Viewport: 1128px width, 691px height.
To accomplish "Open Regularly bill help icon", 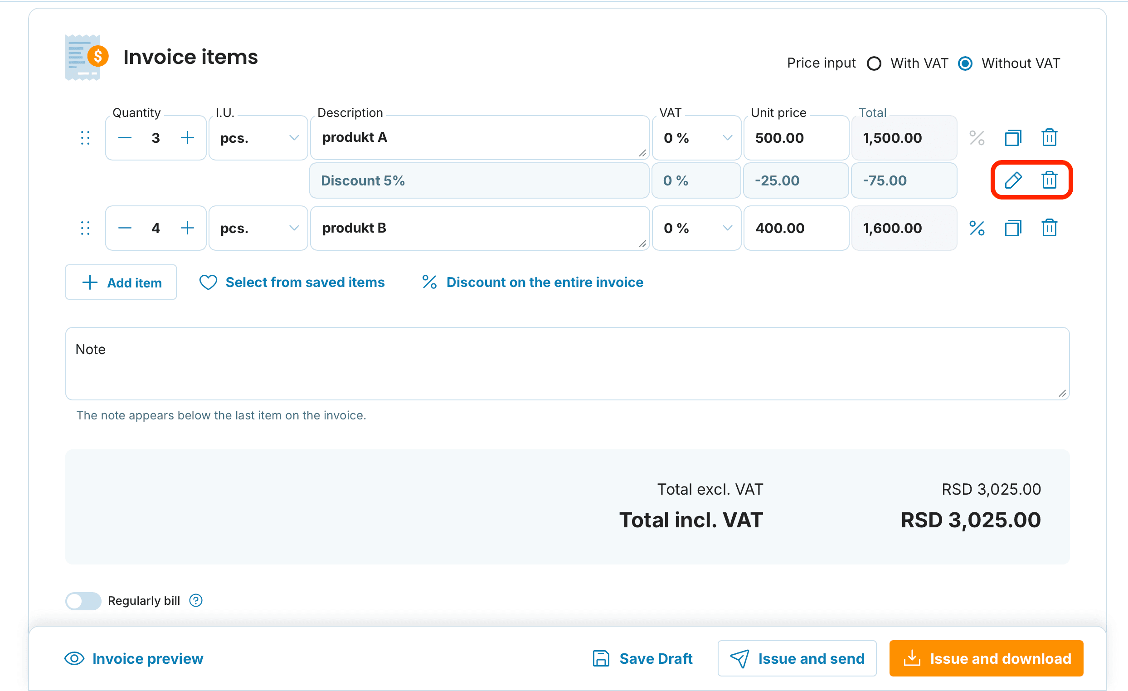I will pos(196,600).
